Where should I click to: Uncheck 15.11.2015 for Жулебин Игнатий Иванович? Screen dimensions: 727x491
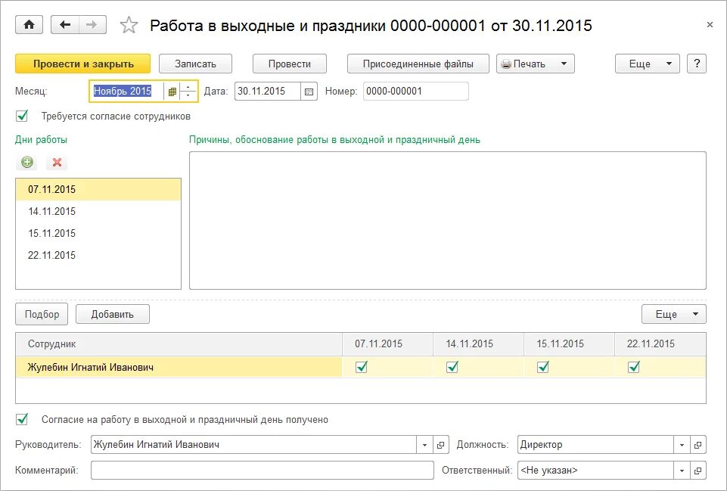pos(543,367)
